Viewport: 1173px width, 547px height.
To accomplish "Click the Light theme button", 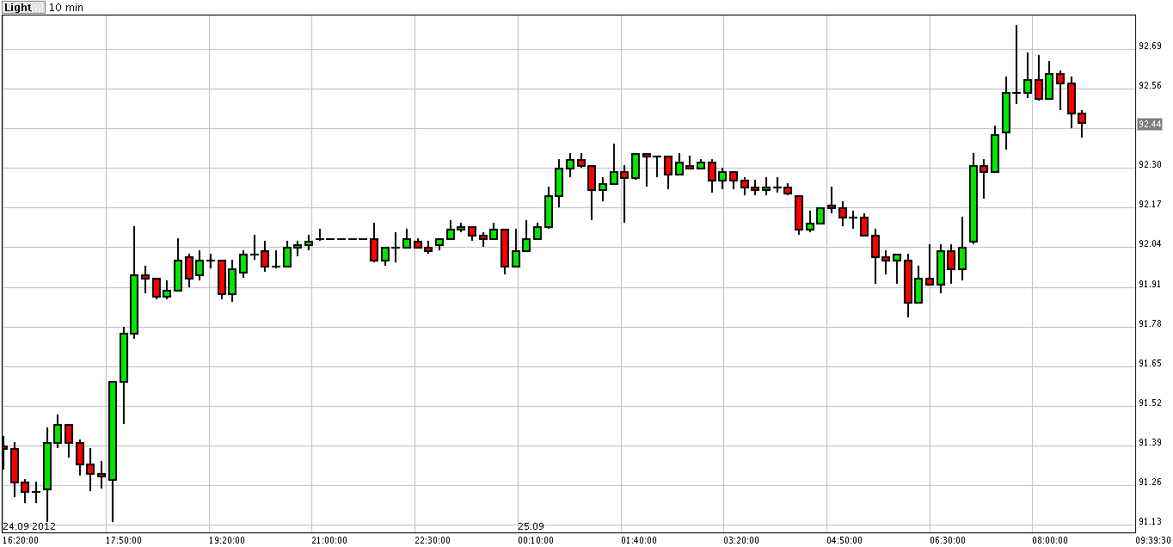I will [x=21, y=7].
